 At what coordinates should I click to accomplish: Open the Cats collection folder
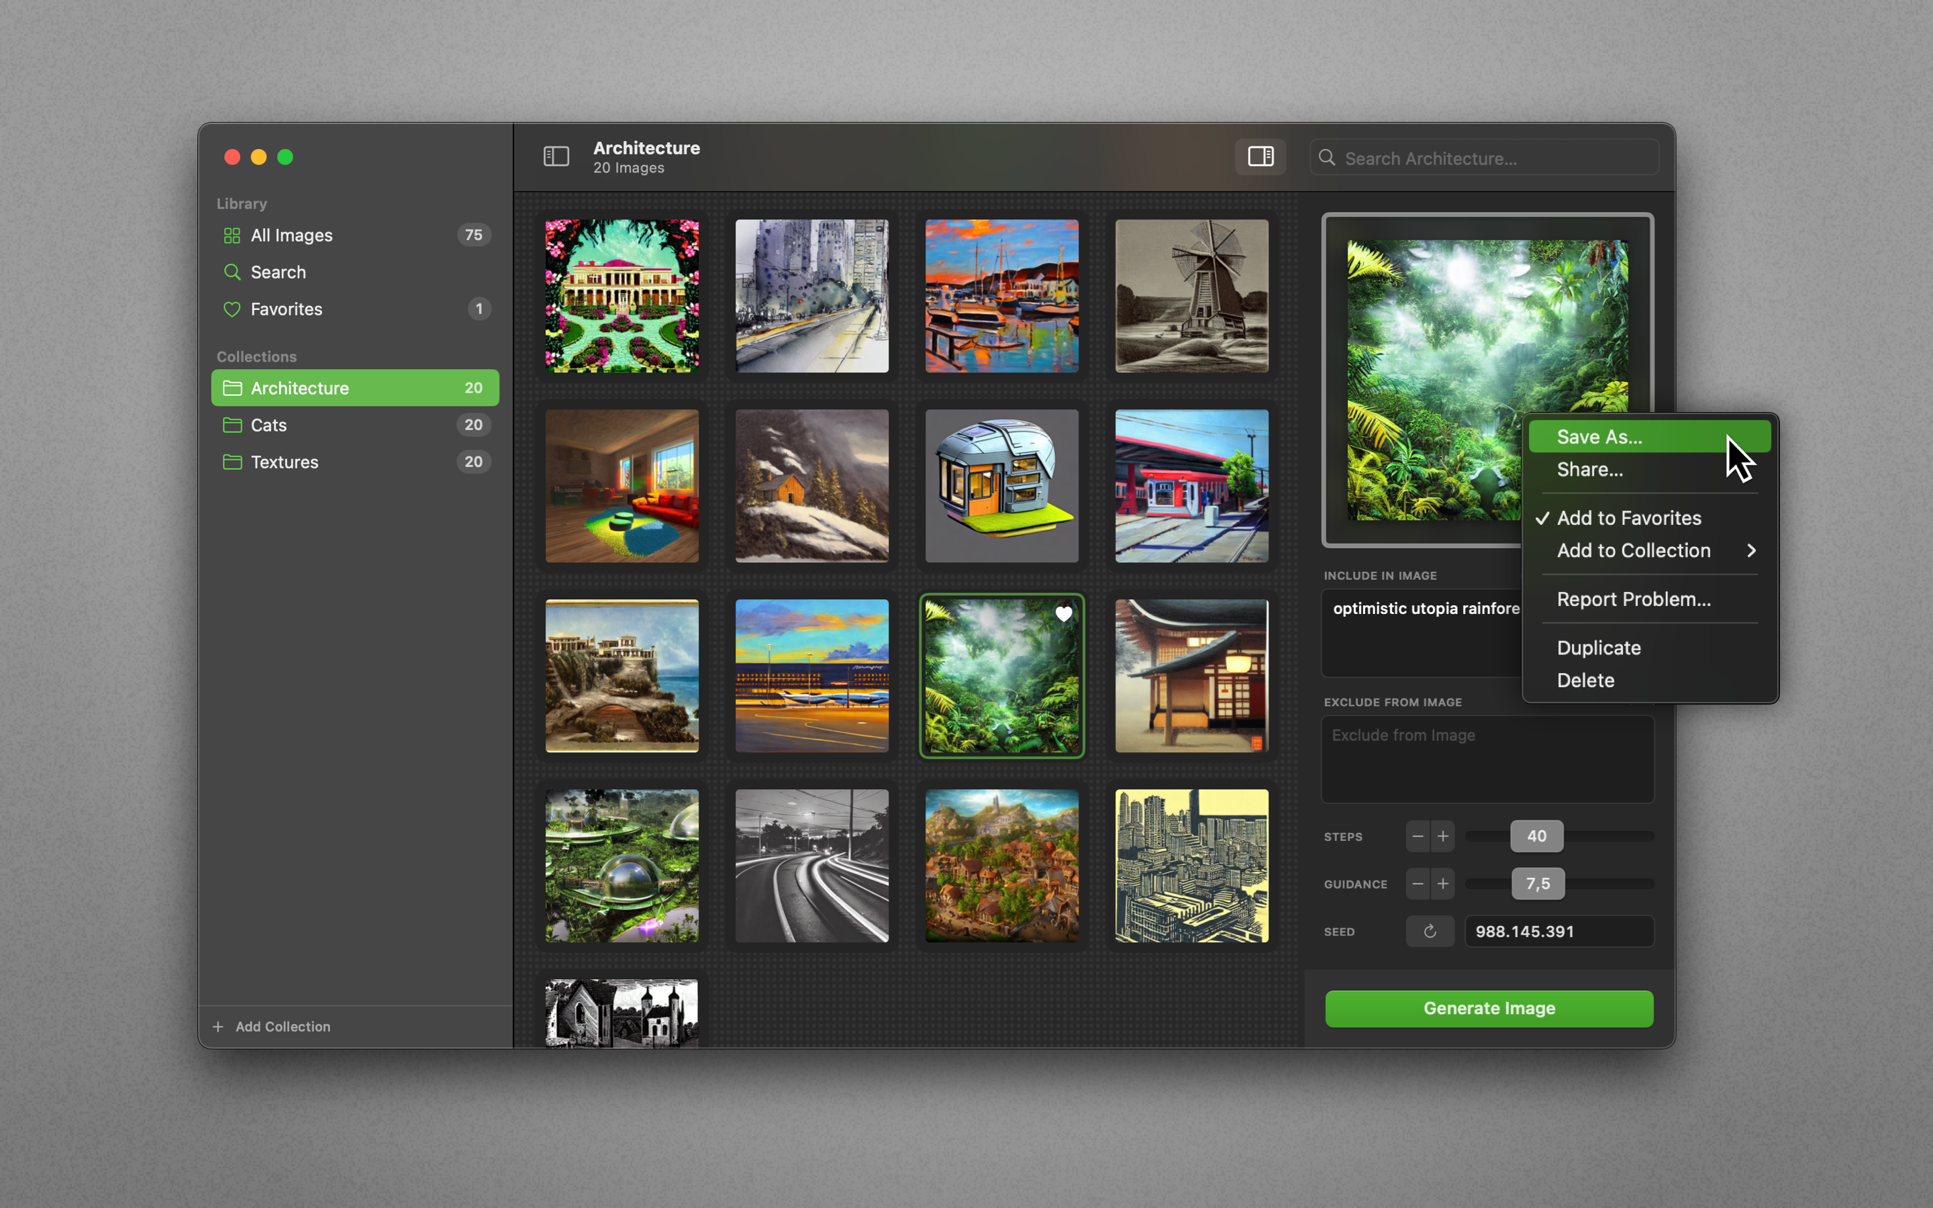(x=268, y=425)
